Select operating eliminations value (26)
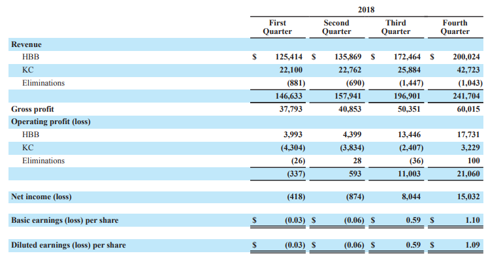503x262 pixels. tap(298, 161)
